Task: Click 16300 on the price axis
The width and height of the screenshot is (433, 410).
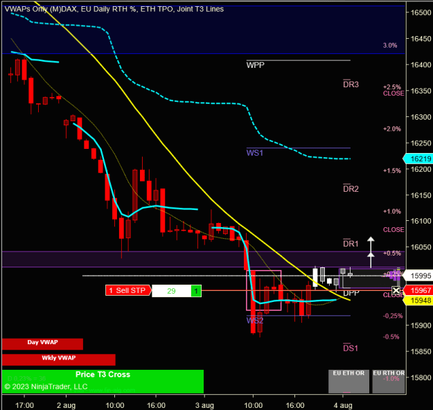Action: point(421,117)
